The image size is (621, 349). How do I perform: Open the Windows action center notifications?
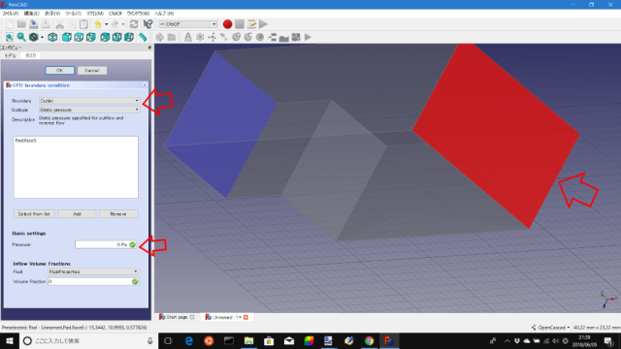[x=608, y=340]
